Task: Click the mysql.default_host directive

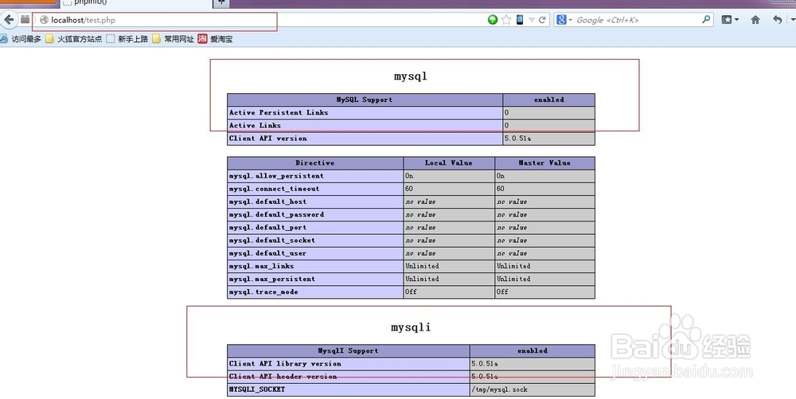Action: pyautogui.click(x=267, y=201)
